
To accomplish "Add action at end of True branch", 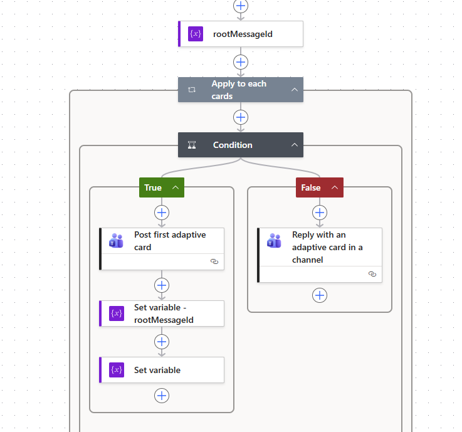I will pyautogui.click(x=162, y=395).
